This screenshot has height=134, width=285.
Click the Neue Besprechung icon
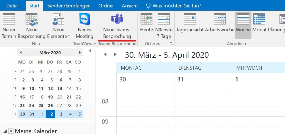tap(31, 19)
